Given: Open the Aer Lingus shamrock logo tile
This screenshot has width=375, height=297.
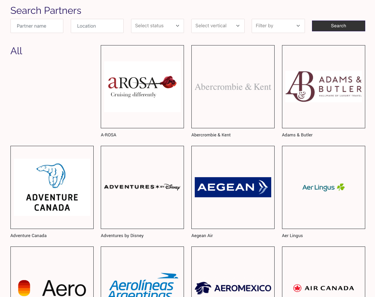Looking at the screenshot, I should pos(323,187).
